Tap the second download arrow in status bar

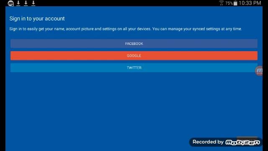[x=26, y=3]
